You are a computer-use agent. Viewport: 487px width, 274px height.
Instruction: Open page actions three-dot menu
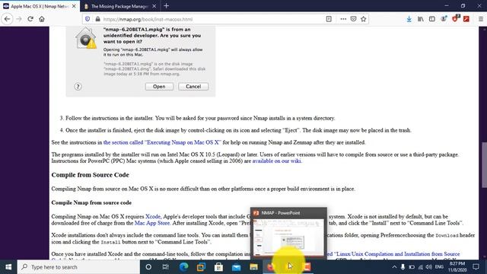(343, 19)
